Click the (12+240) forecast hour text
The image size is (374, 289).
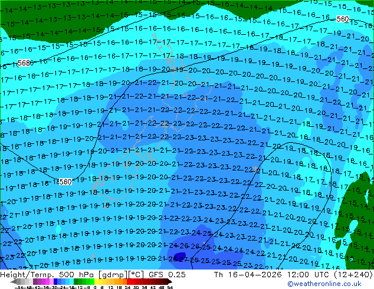[x=355, y=274]
